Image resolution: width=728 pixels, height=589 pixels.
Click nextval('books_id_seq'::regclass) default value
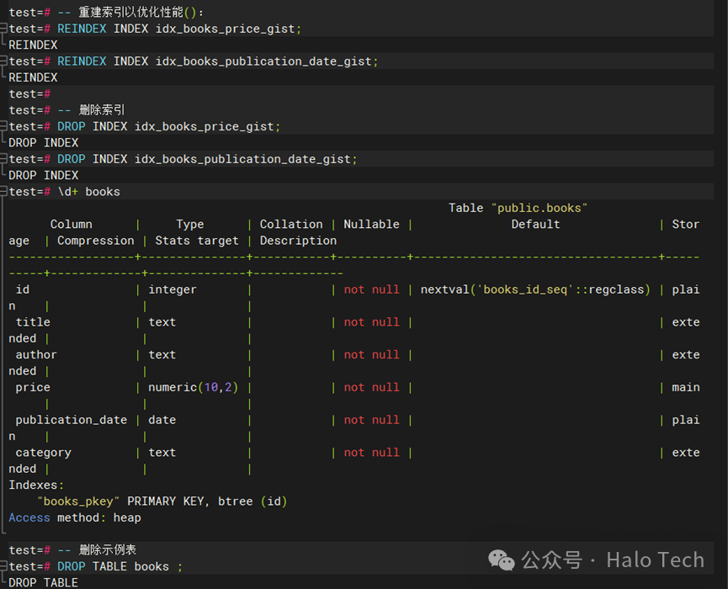pyautogui.click(x=535, y=289)
